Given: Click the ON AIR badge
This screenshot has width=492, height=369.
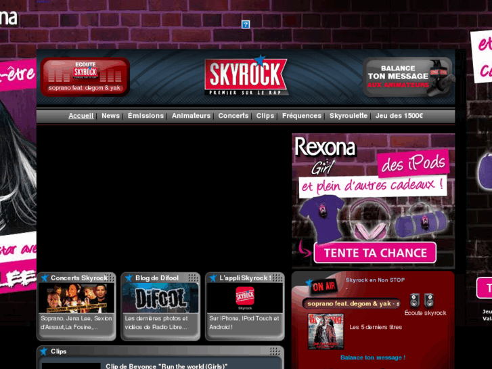Looking at the screenshot, I should [x=323, y=286].
